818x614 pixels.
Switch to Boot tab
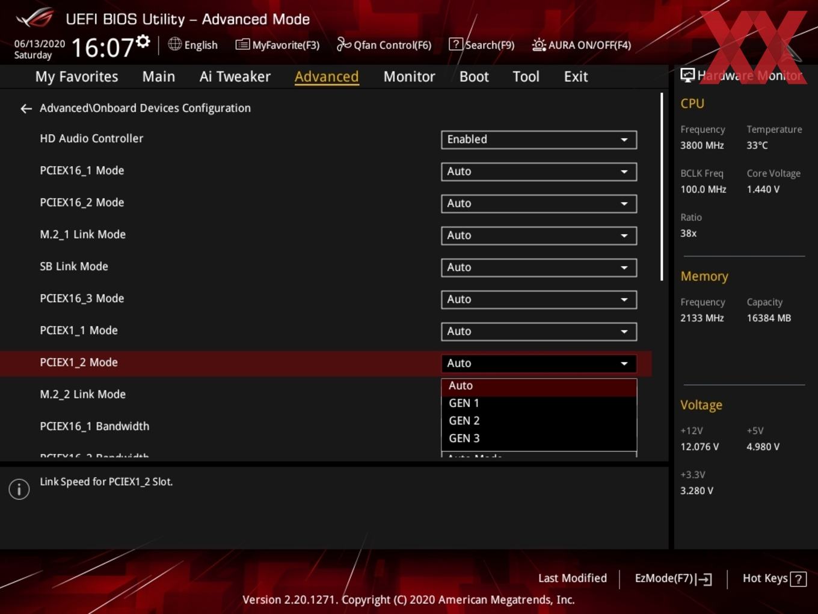pyautogui.click(x=474, y=76)
